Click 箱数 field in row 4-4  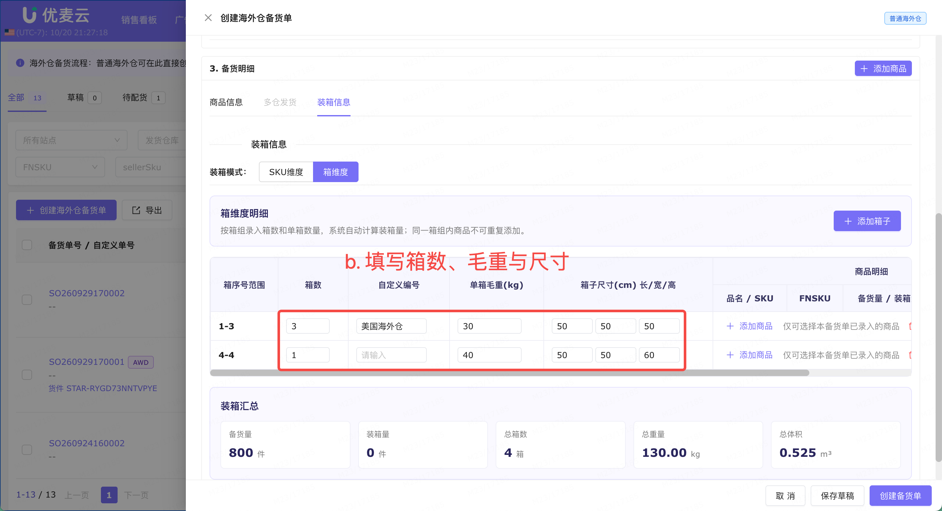[308, 355]
